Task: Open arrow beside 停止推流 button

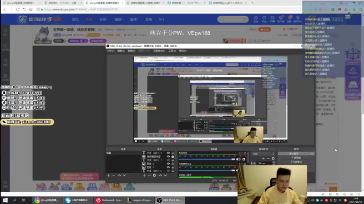Action: [312, 154]
